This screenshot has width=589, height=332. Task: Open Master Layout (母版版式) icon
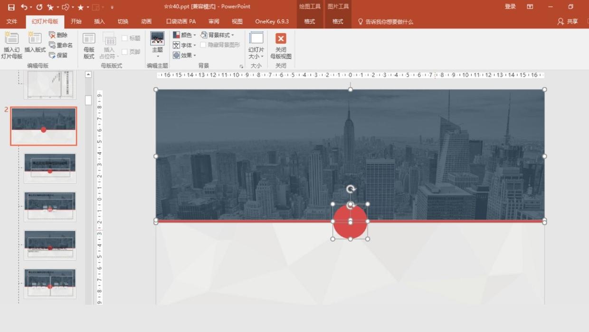89,45
